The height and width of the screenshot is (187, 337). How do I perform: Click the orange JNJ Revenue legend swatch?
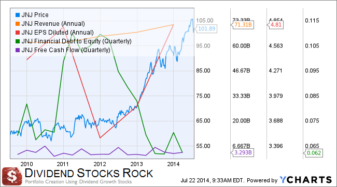pyautogui.click(x=18, y=24)
